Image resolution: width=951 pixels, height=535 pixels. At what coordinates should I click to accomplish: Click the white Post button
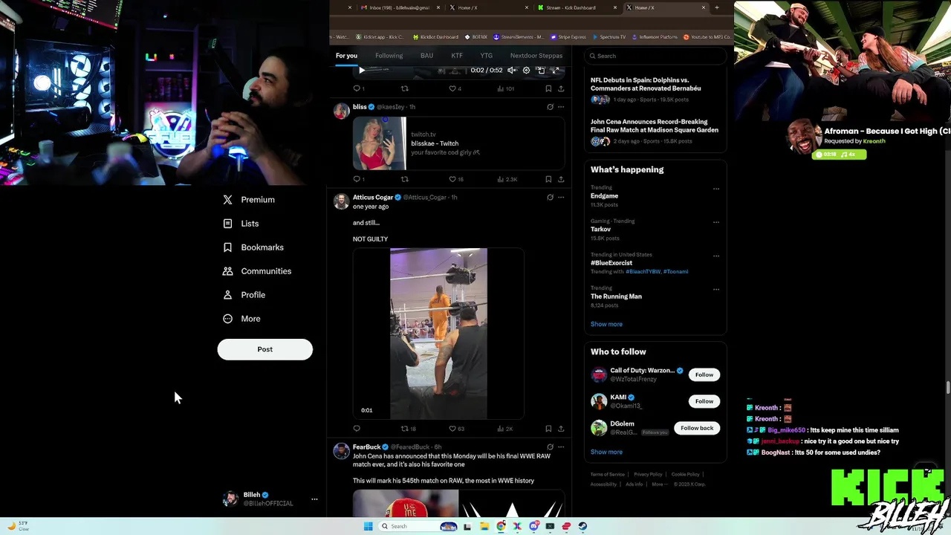[x=265, y=349]
